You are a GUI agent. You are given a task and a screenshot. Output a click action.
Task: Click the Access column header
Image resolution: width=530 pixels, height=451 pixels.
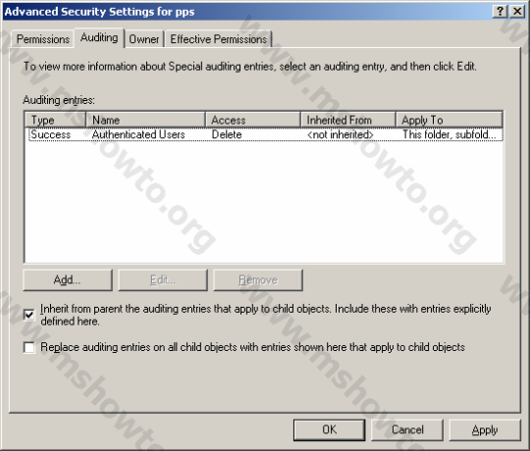253,120
